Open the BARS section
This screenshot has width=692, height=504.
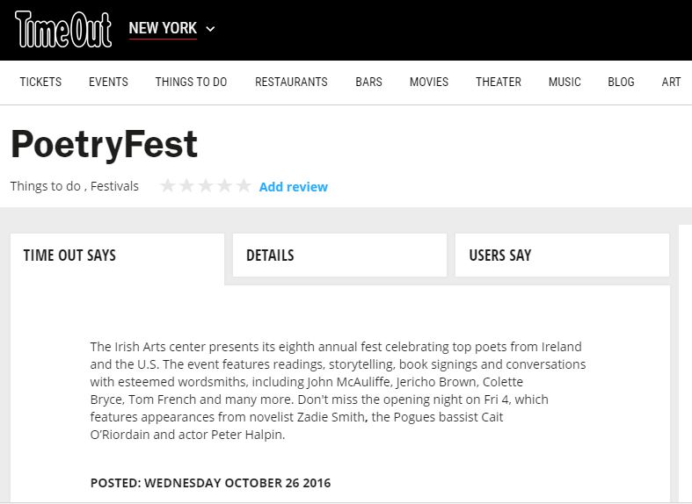point(369,82)
